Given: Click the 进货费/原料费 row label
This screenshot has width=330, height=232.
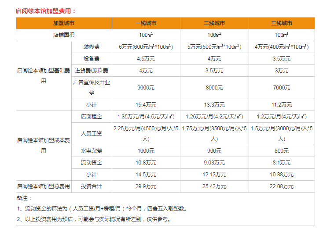Looking at the screenshot, I should coord(91,71).
